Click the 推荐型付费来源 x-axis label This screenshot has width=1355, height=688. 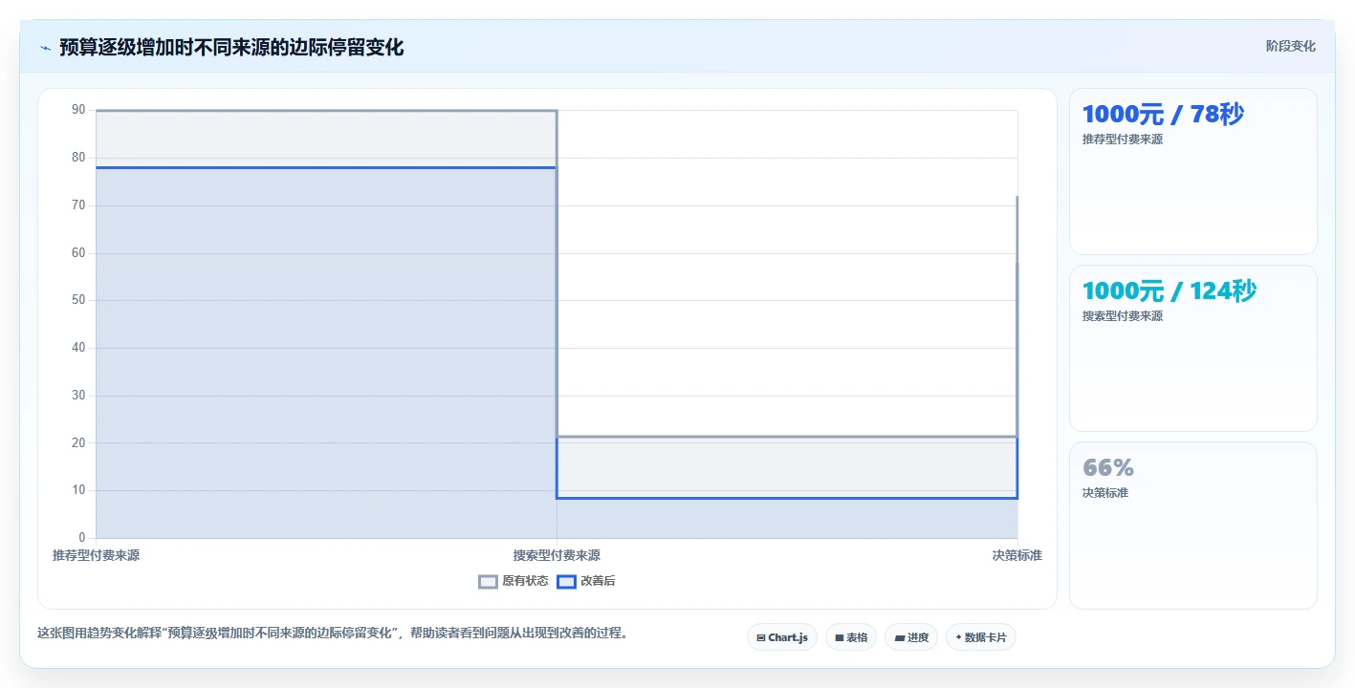tap(96, 555)
